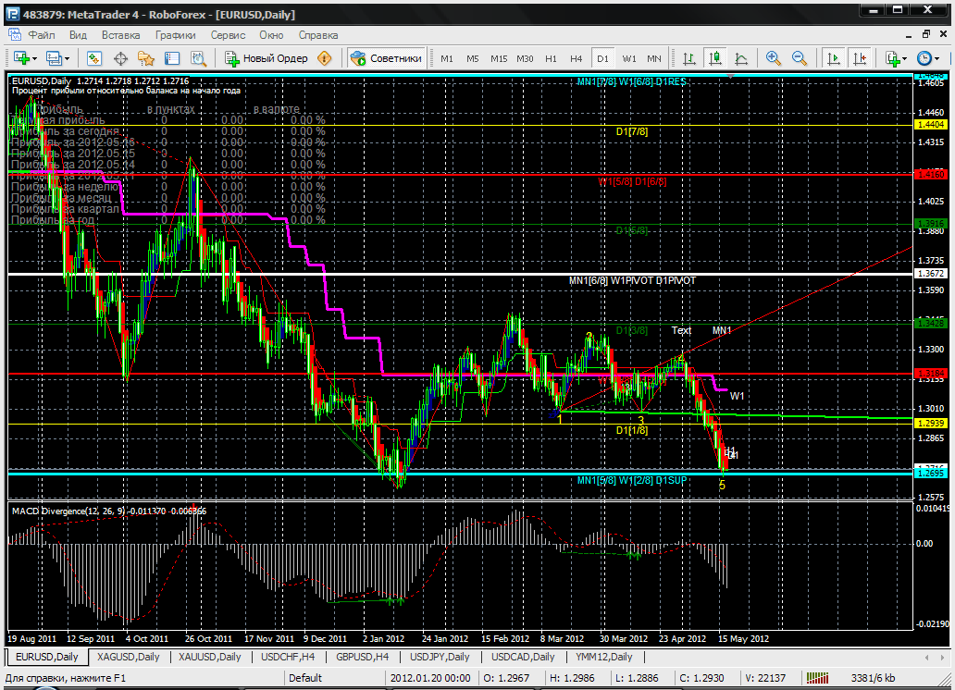Screen dimensions: 955x690
Task: Open the Data Window crosshair icon
Action: [120, 58]
